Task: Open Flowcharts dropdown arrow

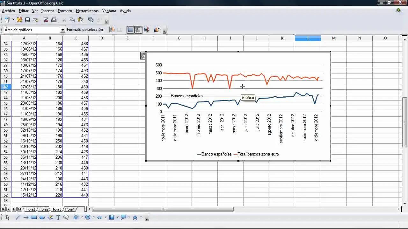Action: point(117,218)
